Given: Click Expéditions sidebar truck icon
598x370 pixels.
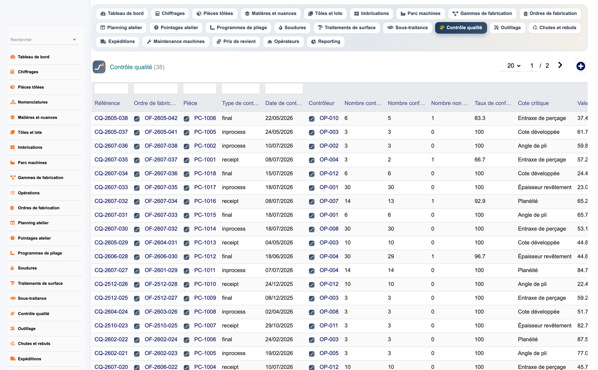Looking at the screenshot, I should tap(13, 359).
